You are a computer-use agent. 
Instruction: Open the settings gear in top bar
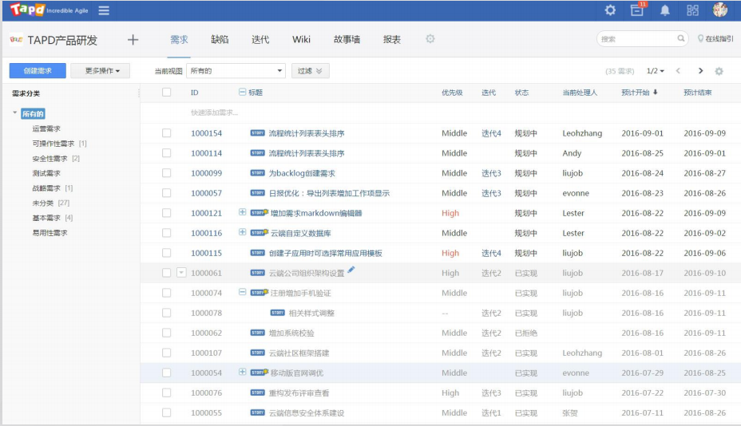pos(610,10)
